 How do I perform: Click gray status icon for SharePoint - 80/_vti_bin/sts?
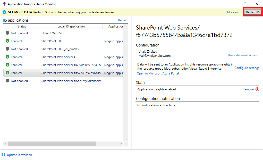[7, 49]
